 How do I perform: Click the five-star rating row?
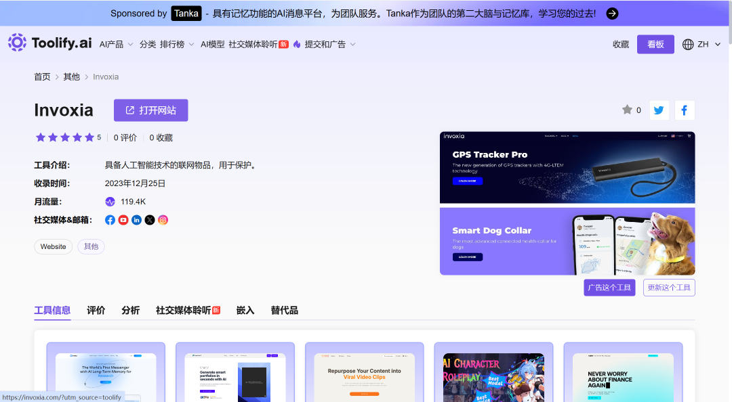(x=65, y=137)
